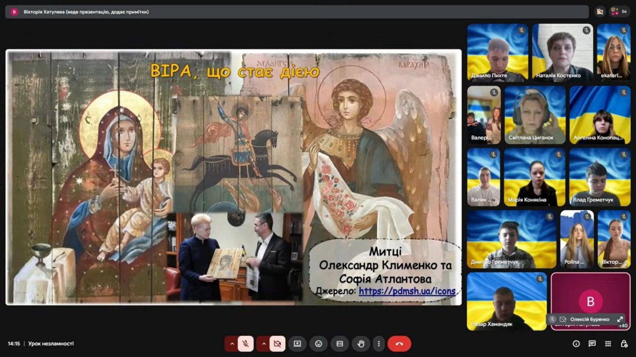Screen dimensions: 636x357
Task: Raise hand using the hand icon
Action: pyautogui.click(x=360, y=344)
